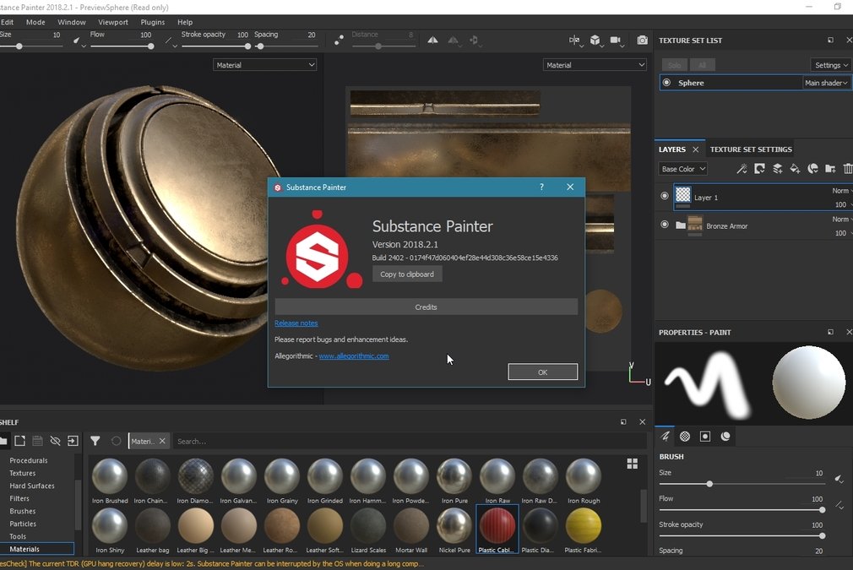Open the brush tab icon in Properties
The image size is (853, 570).
pos(665,437)
